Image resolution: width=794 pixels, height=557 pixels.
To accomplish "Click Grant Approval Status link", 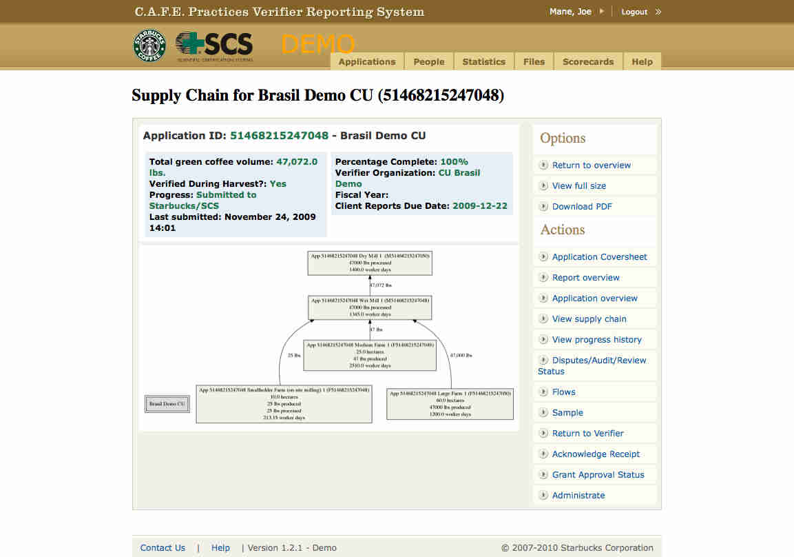I will coord(598,475).
